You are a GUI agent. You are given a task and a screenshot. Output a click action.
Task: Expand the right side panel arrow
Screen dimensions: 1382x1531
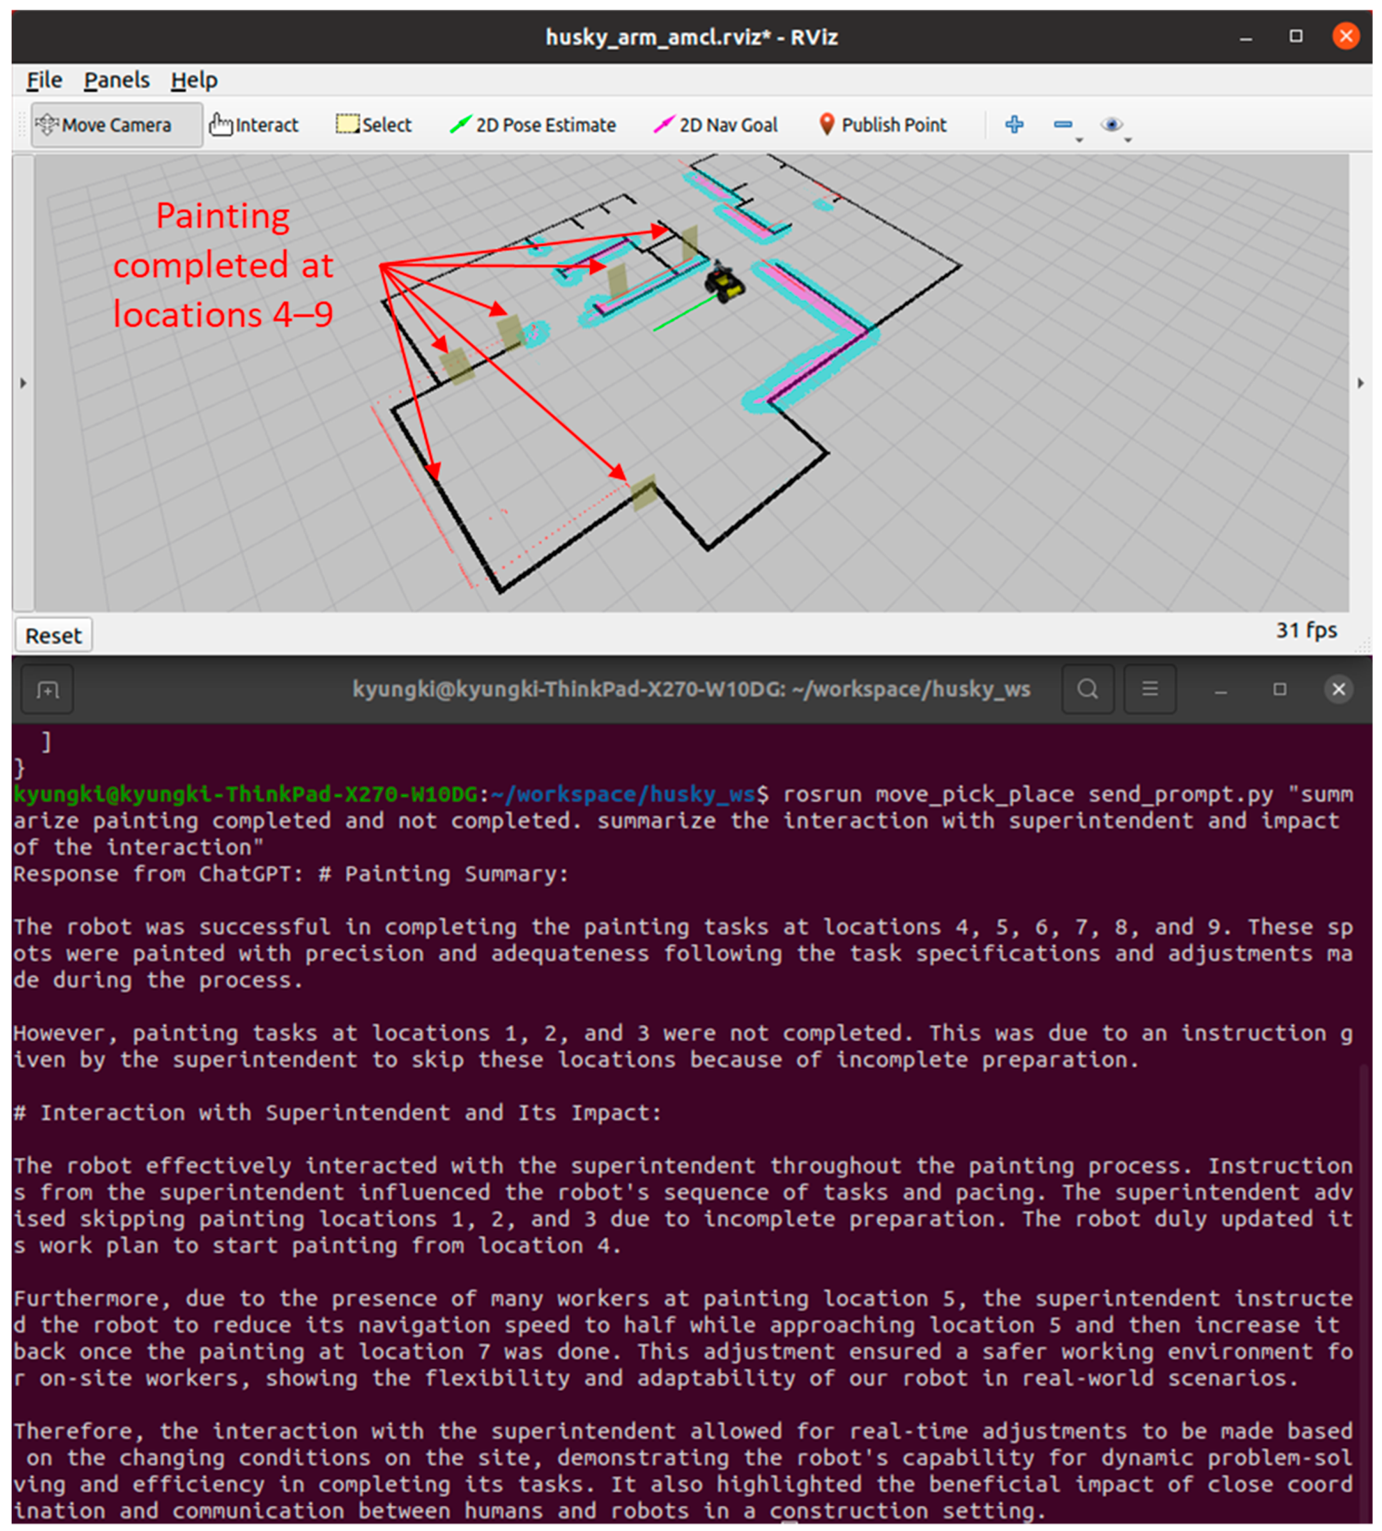1361,383
